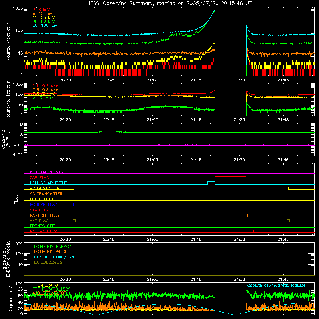Image resolution: width=319 pixels, height=319 pixels.
Task: Select the GAP_FLAG label
Action: (x=39, y=177)
